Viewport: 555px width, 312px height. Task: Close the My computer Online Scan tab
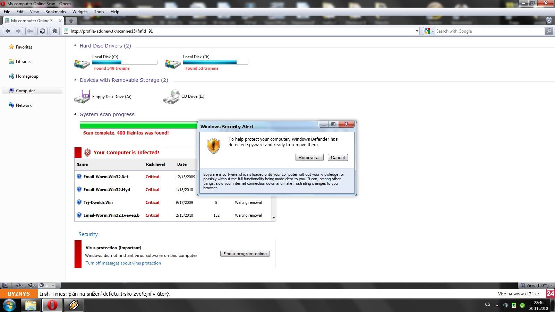tap(60, 20)
